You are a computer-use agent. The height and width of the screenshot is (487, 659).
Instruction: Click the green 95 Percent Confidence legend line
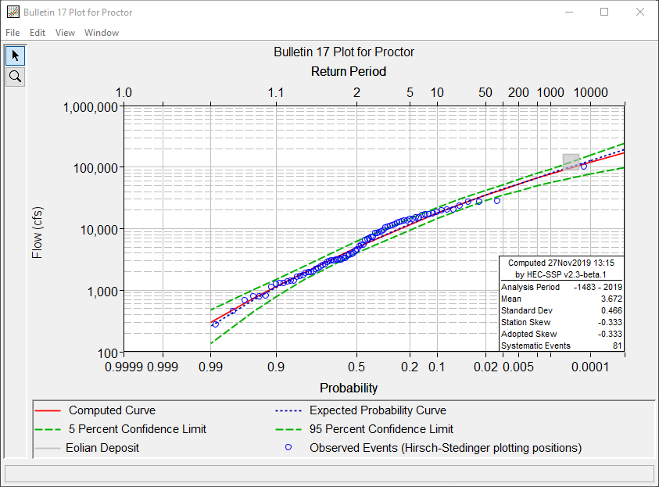[288, 429]
